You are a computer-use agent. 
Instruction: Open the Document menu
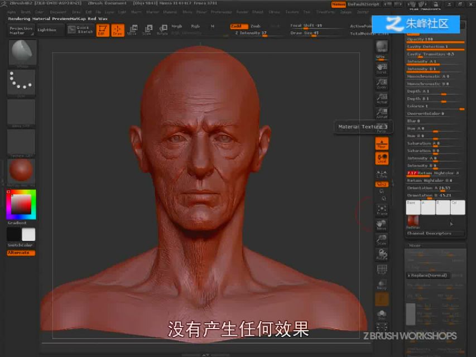[x=58, y=12]
